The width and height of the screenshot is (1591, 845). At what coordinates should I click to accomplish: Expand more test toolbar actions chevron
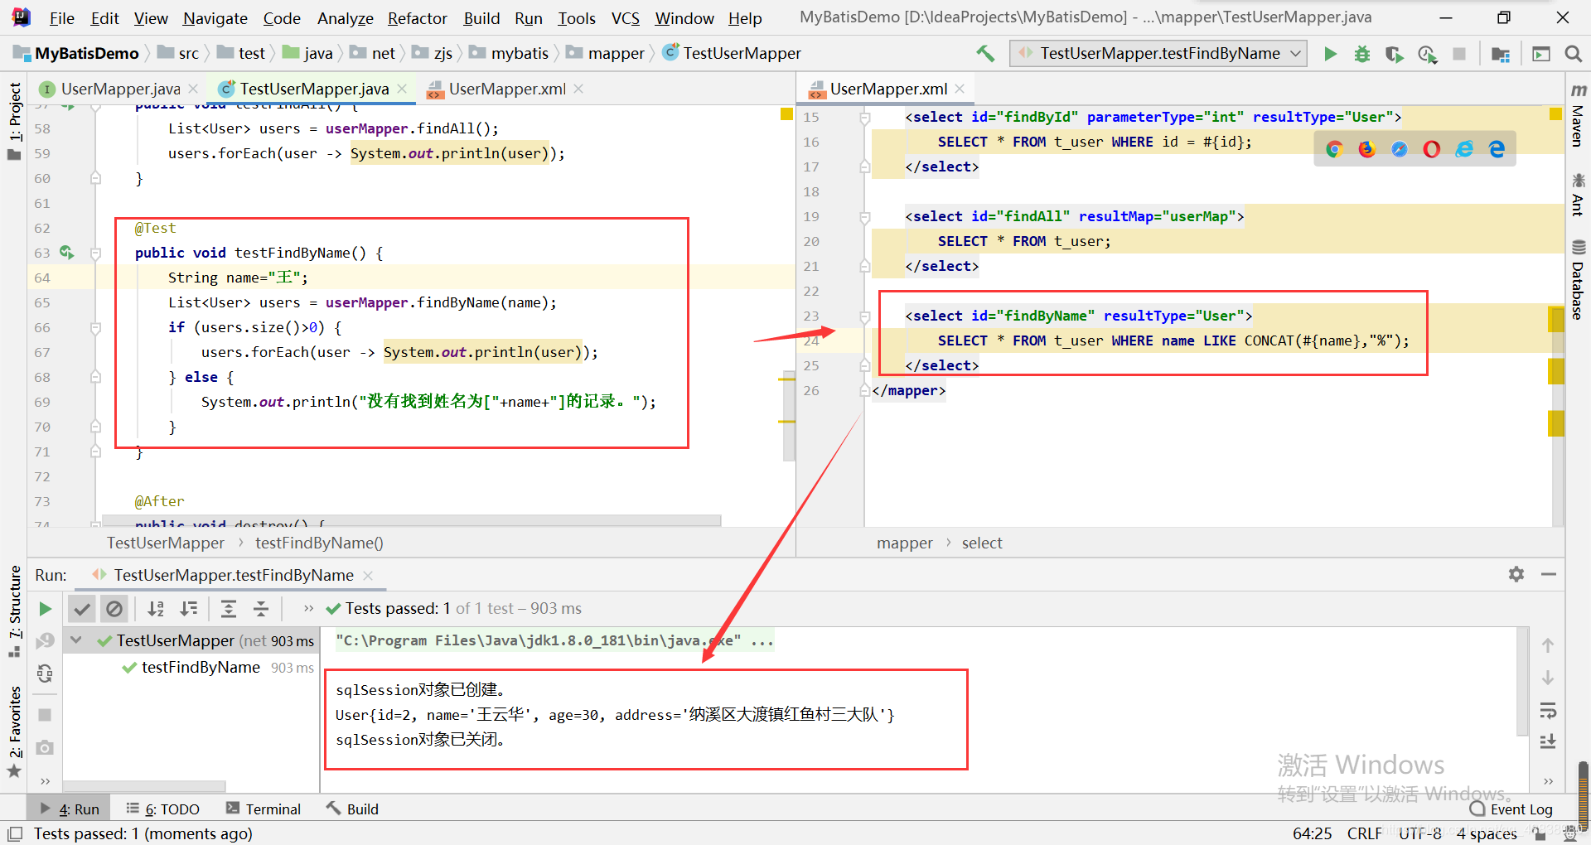point(308,609)
